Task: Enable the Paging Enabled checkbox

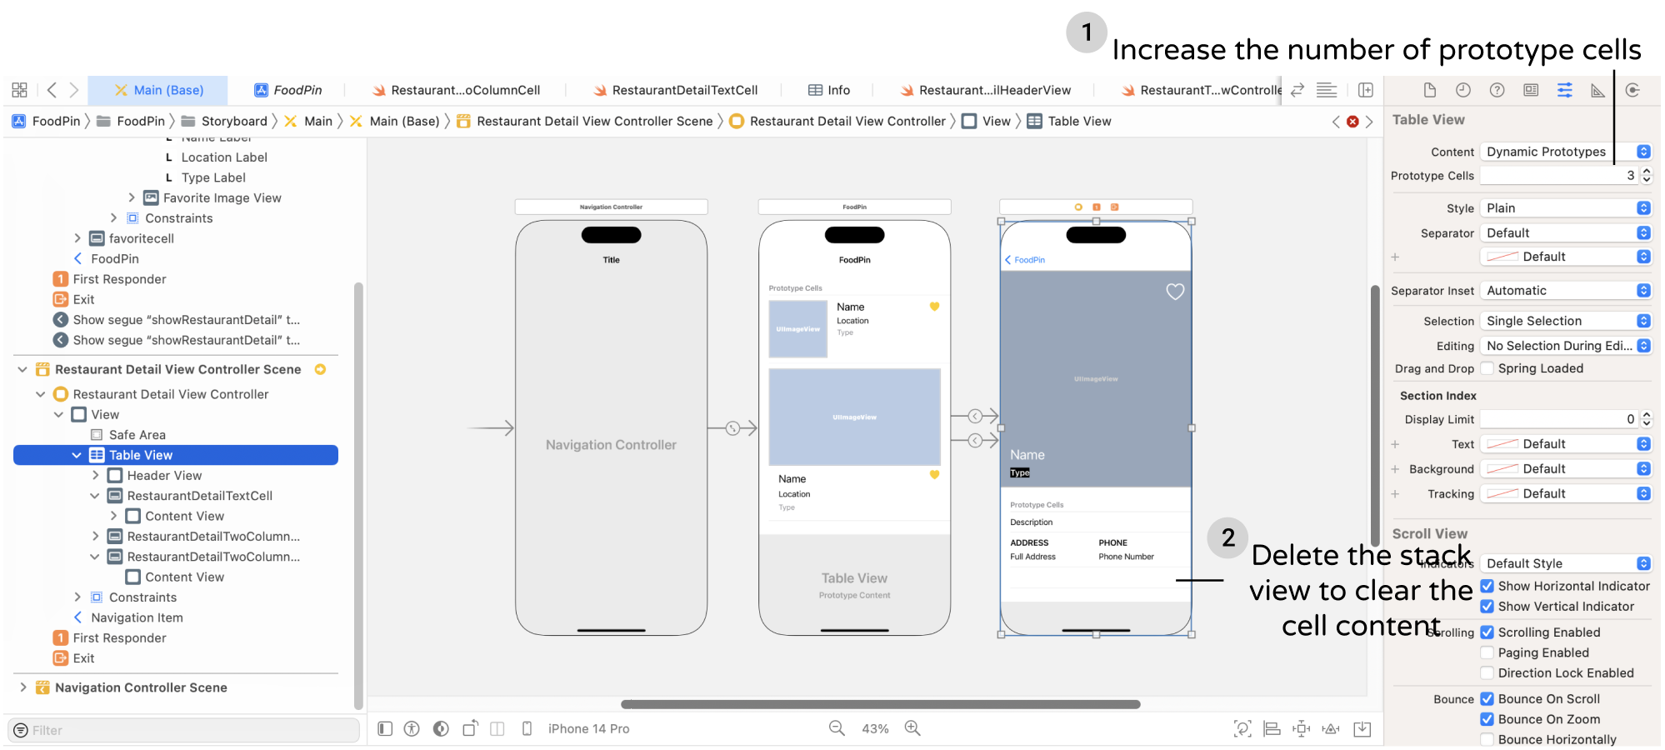Action: pyautogui.click(x=1487, y=652)
